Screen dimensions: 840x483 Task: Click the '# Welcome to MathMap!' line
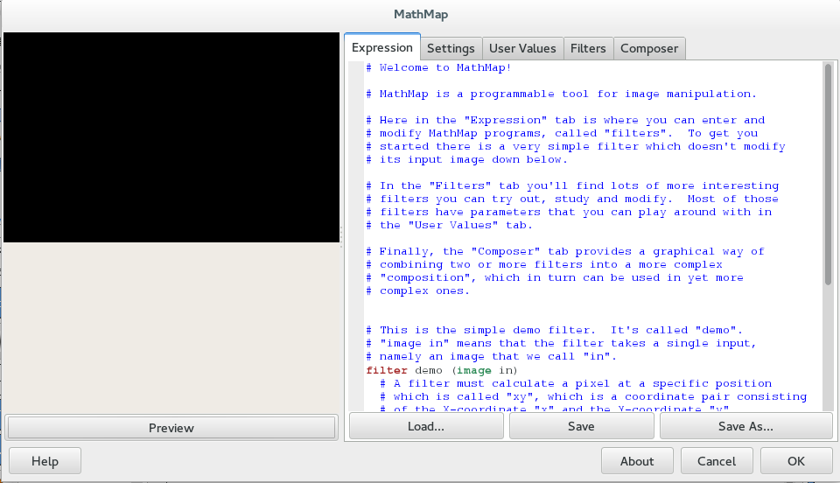coord(438,67)
